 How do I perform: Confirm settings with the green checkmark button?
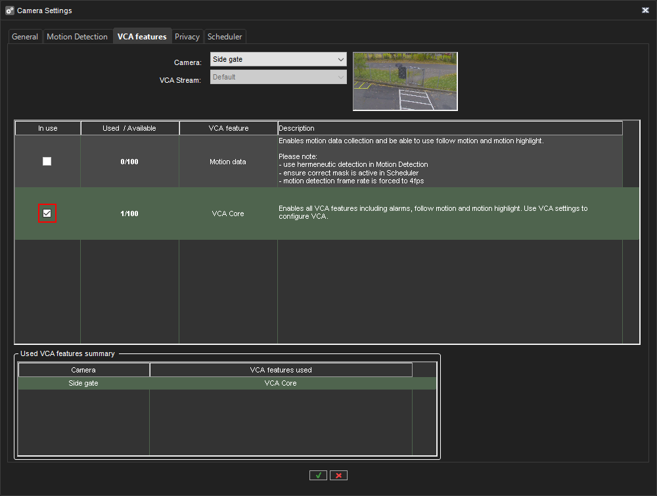318,475
